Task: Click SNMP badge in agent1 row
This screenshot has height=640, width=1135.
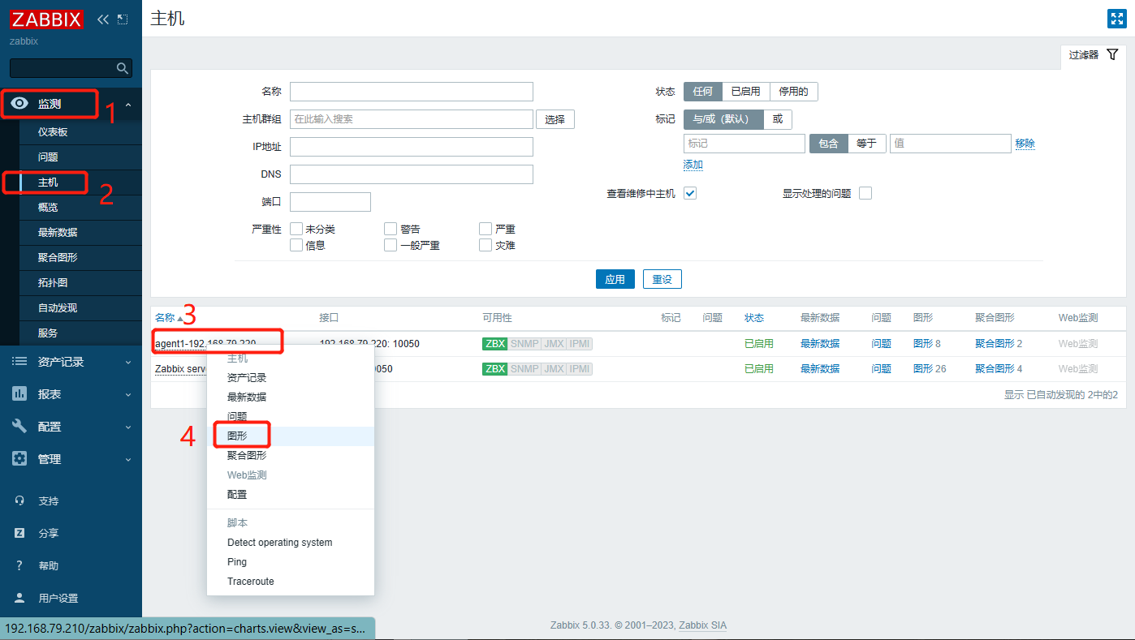Action: click(524, 344)
